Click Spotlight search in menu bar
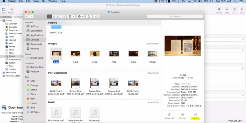Viewport: 246px width, 123px height. (x=236, y=1)
